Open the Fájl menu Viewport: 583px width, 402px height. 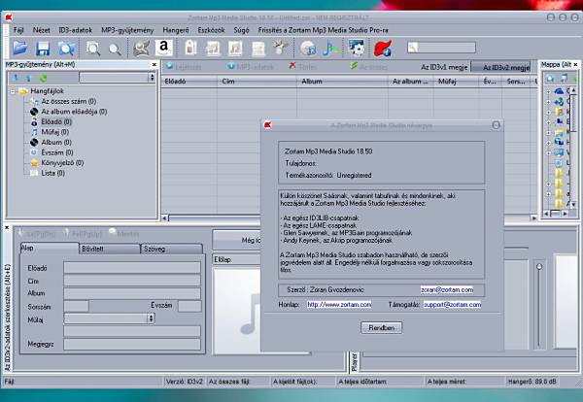tap(18, 30)
